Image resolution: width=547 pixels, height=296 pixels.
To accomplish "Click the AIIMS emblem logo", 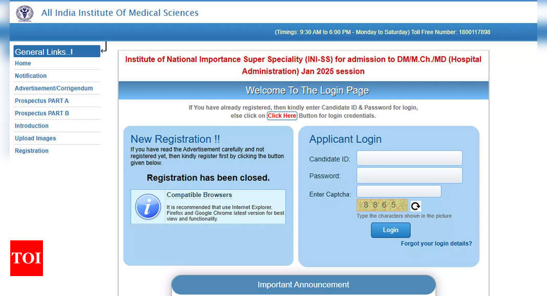I will coord(25,14).
